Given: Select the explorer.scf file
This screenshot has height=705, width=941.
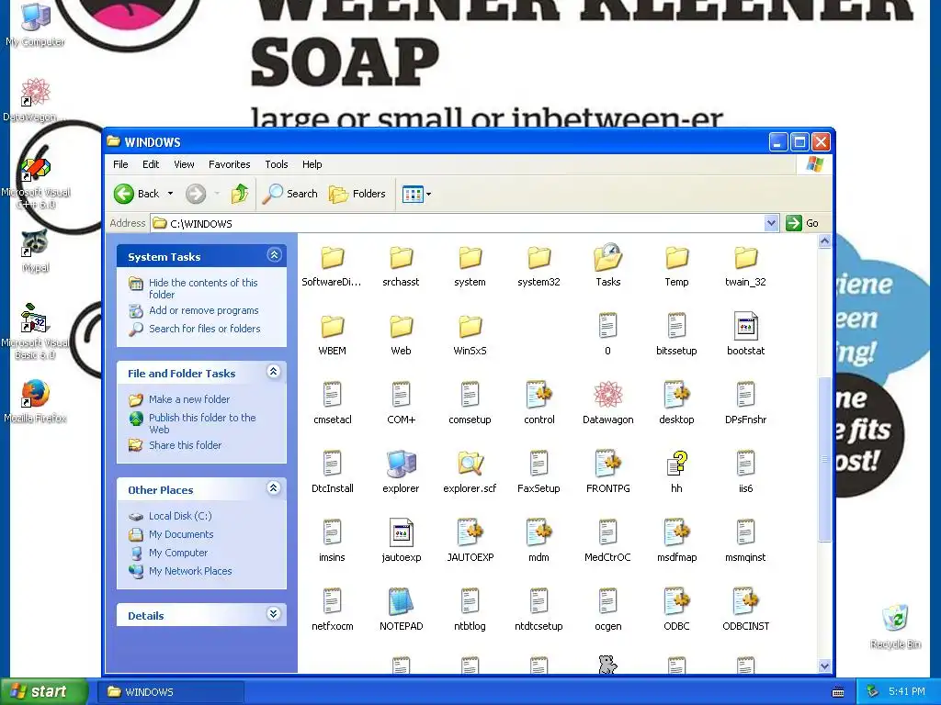Looking at the screenshot, I should click(470, 464).
